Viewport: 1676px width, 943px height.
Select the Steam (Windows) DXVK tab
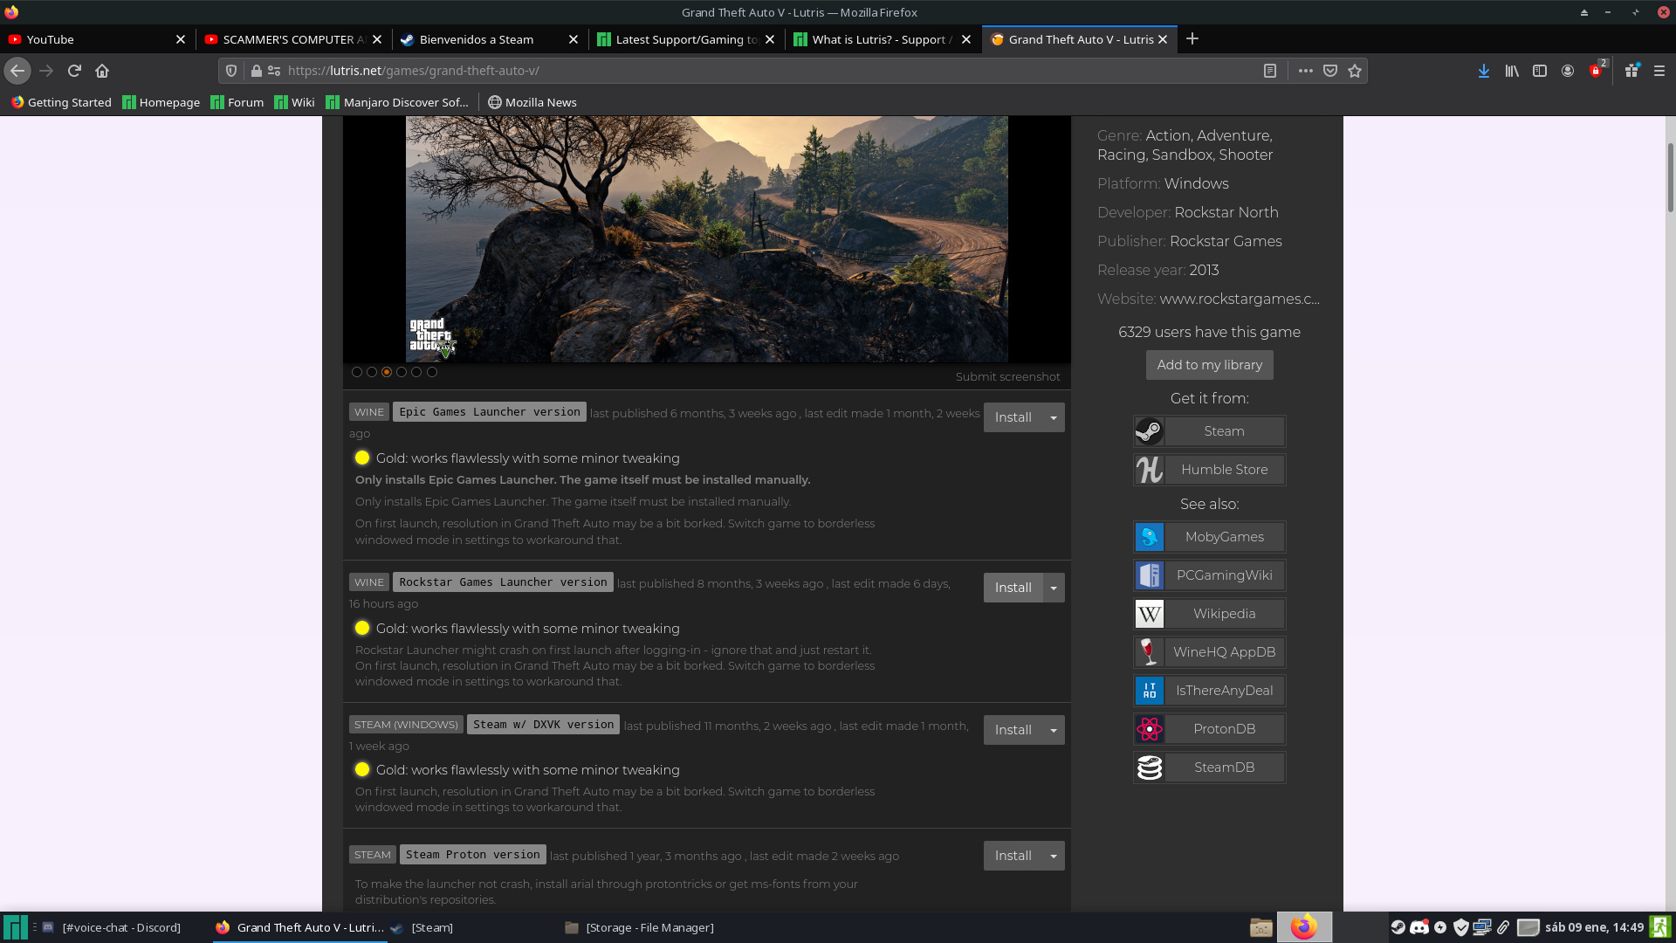coord(542,724)
